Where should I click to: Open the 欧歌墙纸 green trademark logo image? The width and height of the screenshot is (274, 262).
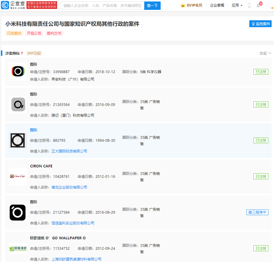[x=18, y=248]
